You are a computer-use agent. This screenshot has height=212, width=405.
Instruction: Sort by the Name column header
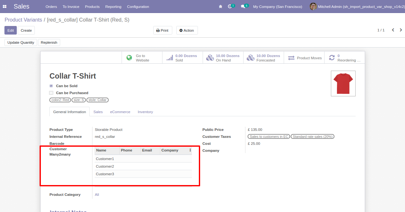(107, 150)
